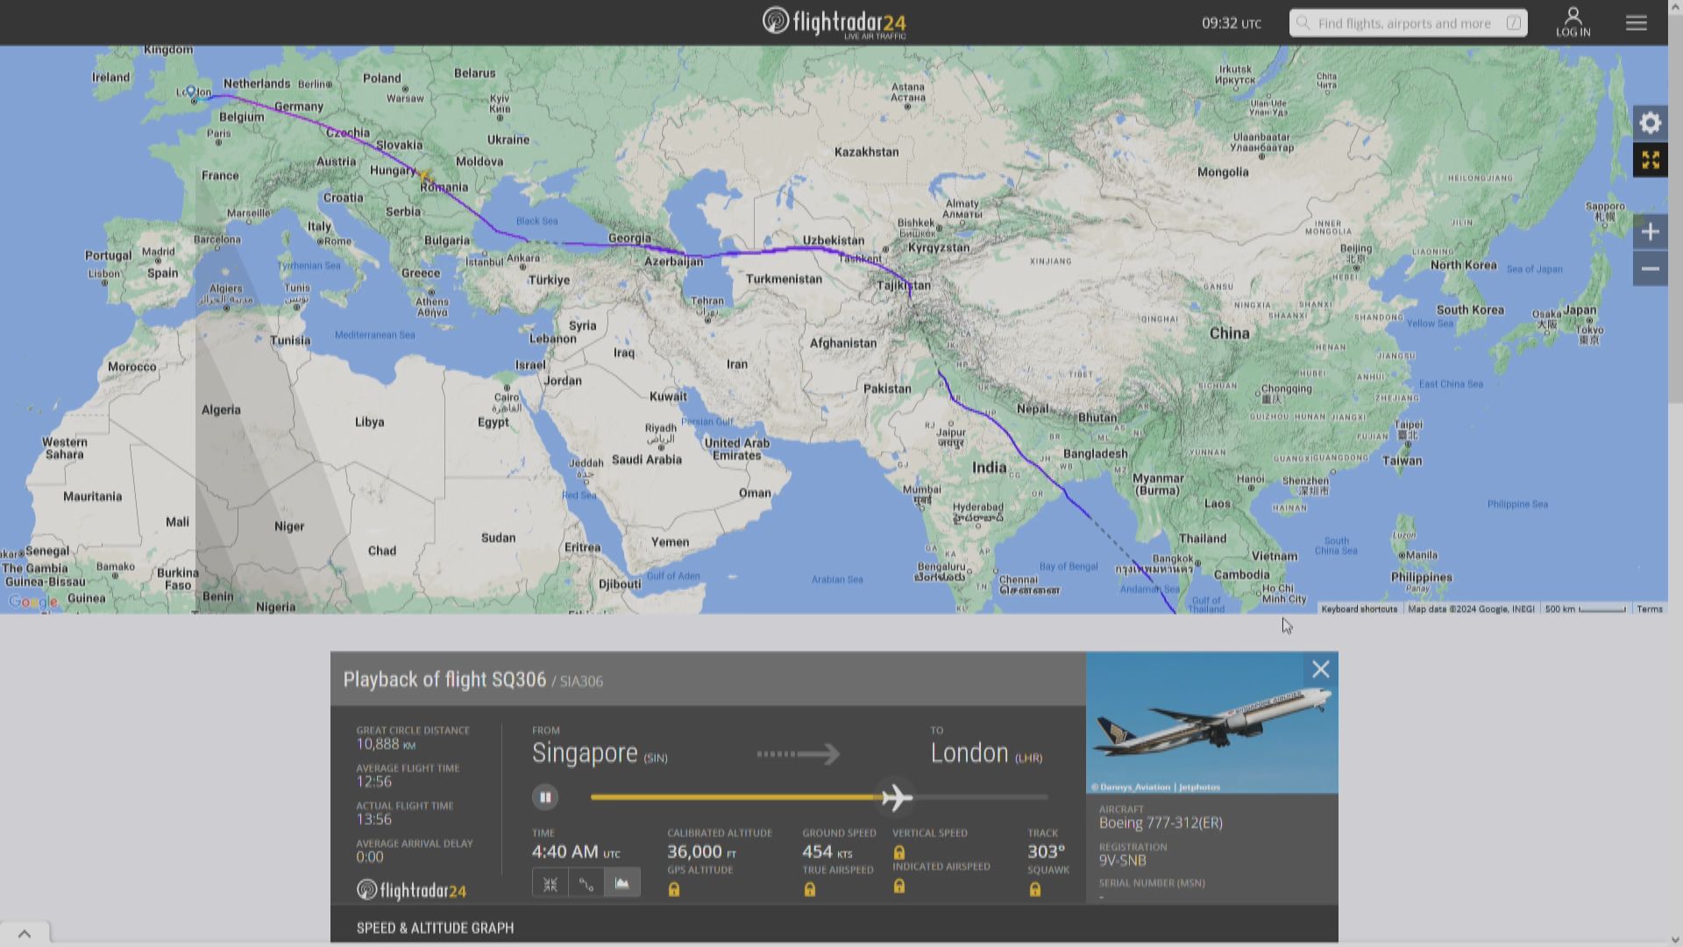Click the Squawk lock icon
This screenshot has width=1683, height=947.
(1035, 889)
